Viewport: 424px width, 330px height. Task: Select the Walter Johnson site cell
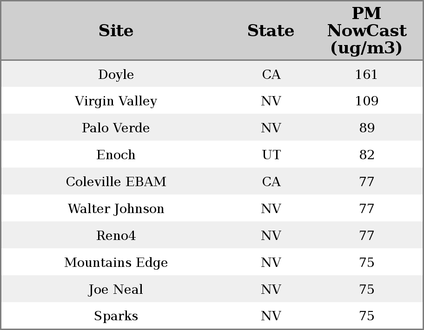click(116, 209)
